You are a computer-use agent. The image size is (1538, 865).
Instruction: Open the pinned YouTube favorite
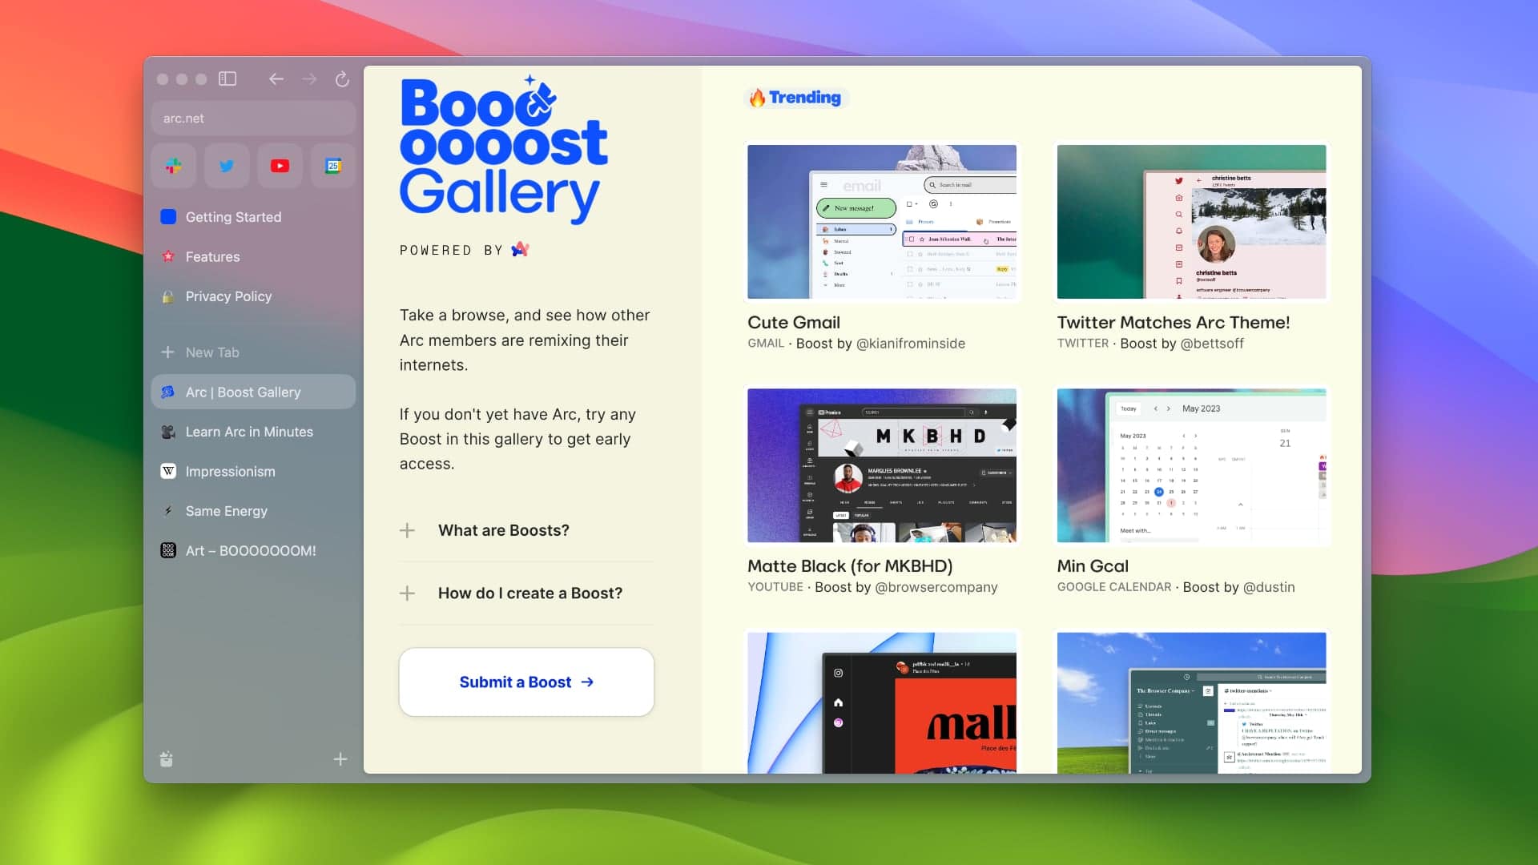pos(280,166)
